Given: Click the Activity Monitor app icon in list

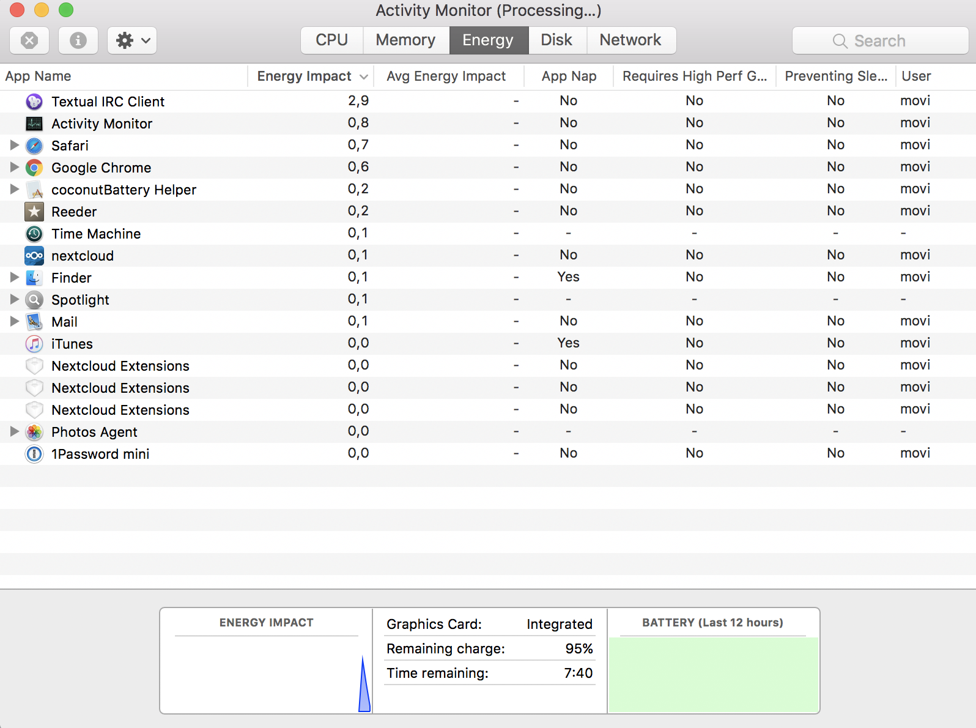Looking at the screenshot, I should [x=34, y=124].
